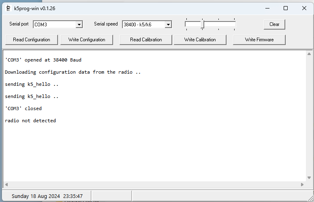Click the window resize grip in corner
This screenshot has height=202, width=314.
(x=311, y=198)
